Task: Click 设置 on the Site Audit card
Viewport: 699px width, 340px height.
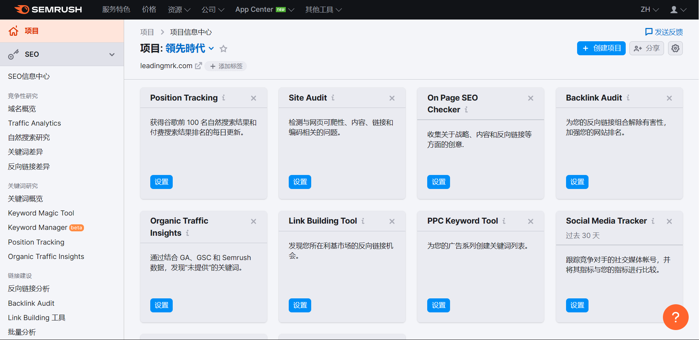Action: 300,182
